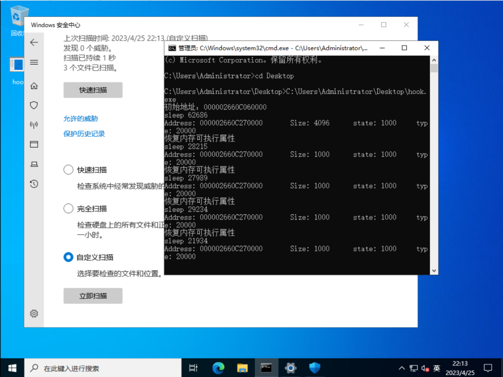The width and height of the screenshot is (503, 377).
Task: Open muted volume tray icon
Action: tap(425, 368)
